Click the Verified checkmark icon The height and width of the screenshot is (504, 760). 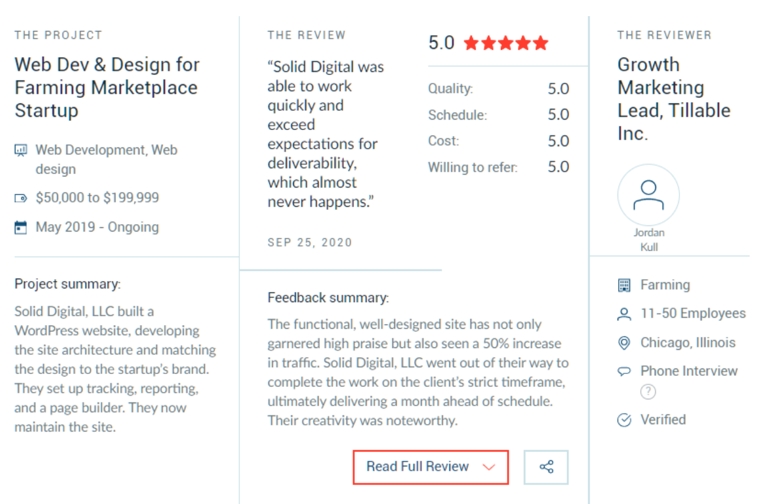click(x=624, y=420)
